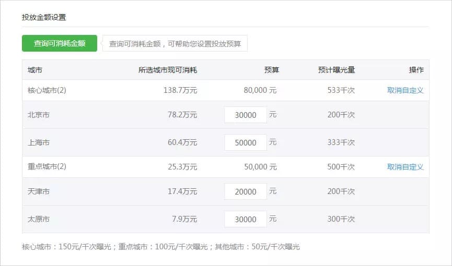The height and width of the screenshot is (266, 452).
Task: Click the 所选城市现可消耗 column header
Action: 168,70
